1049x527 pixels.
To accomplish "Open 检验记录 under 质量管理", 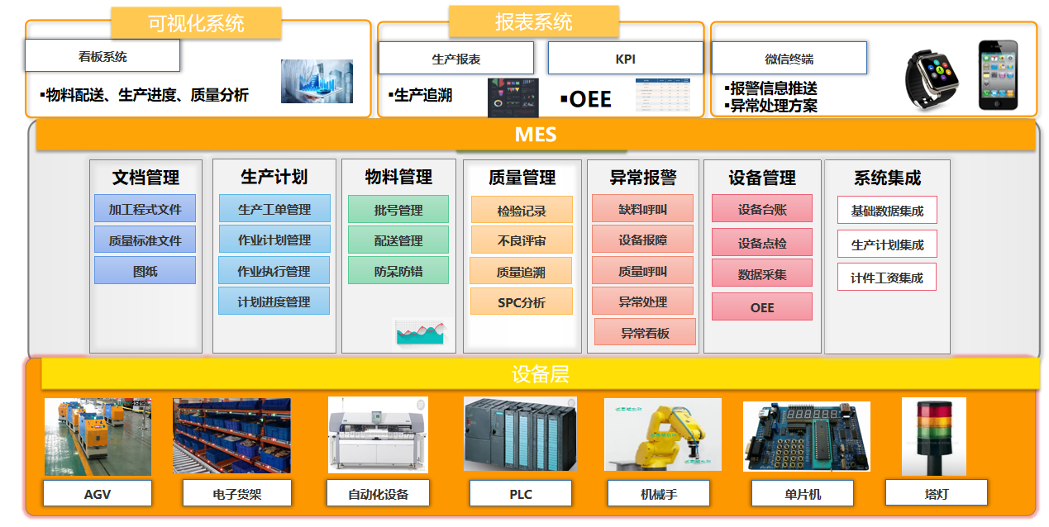I will pos(522,210).
